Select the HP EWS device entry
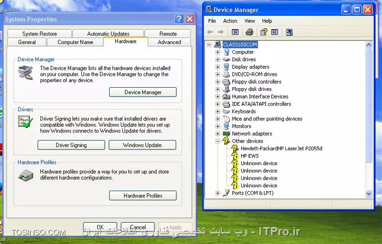This screenshot has height=244, width=382. click(250, 156)
